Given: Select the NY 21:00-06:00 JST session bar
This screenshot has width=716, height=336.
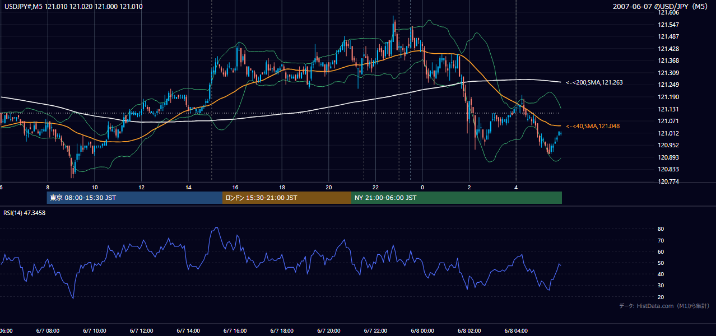Looking at the screenshot, I should [457, 198].
